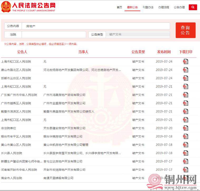Click 破产文书 type in 海安市人民法院 row
This screenshot has width=200, height=191.
pyautogui.click(x=138, y=178)
